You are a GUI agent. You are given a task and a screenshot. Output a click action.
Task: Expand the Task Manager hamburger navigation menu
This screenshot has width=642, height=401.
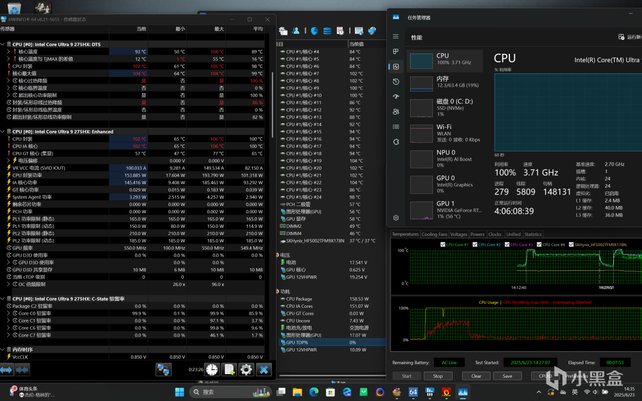tap(396, 36)
